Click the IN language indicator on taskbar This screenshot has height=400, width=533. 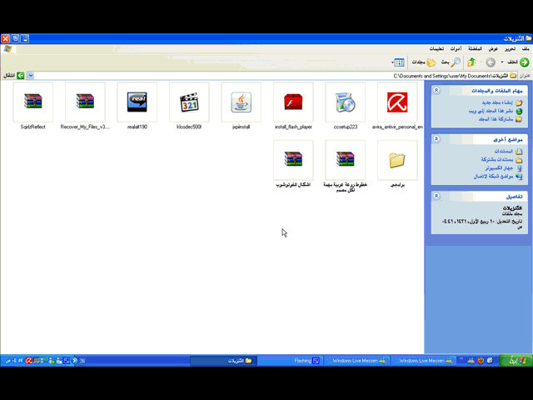[x=82, y=361]
